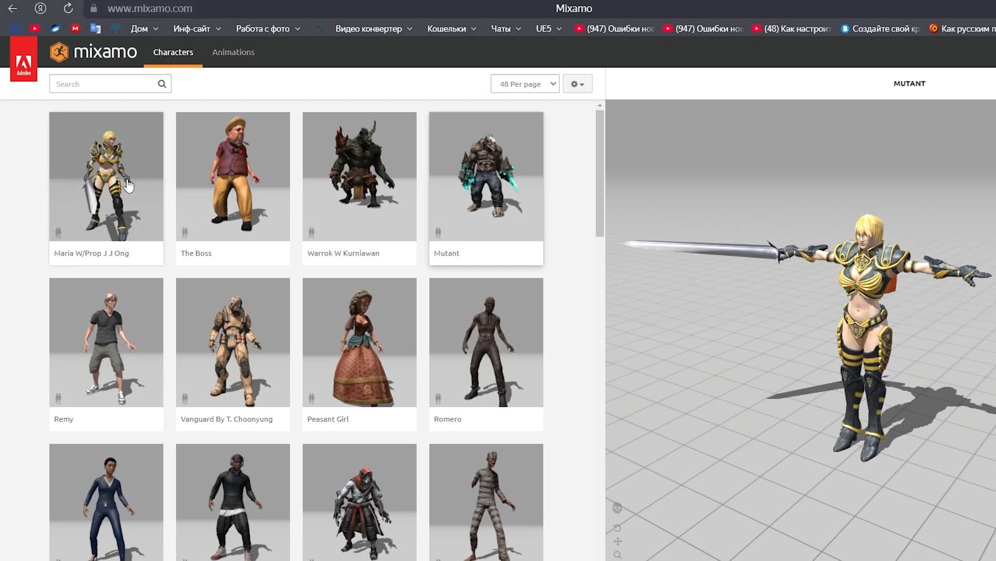Select the Characters tab

[x=173, y=52]
